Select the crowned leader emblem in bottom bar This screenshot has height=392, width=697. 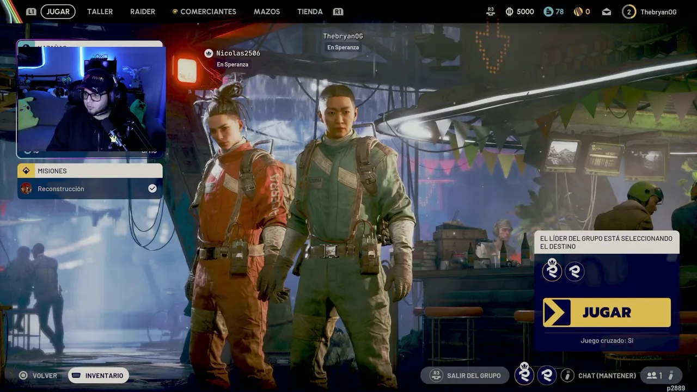coord(524,375)
